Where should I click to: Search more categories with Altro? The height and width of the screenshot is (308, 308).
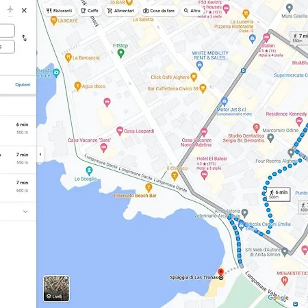click(x=192, y=11)
